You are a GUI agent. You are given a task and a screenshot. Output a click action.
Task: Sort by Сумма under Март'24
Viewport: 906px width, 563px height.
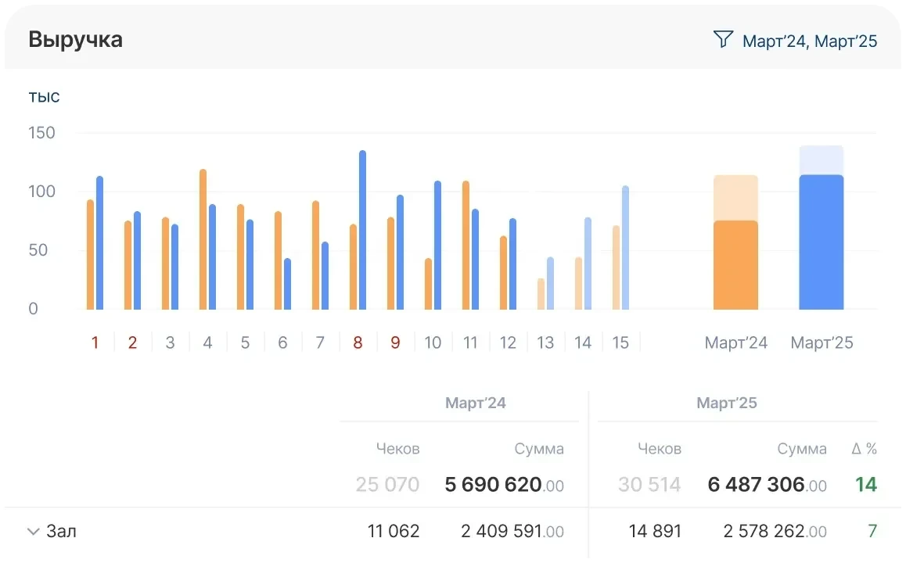pyautogui.click(x=538, y=449)
